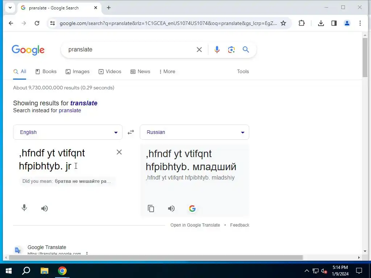This screenshot has height=278, width=371.
Task: Open Windows taskbar search
Action: click(x=26, y=271)
